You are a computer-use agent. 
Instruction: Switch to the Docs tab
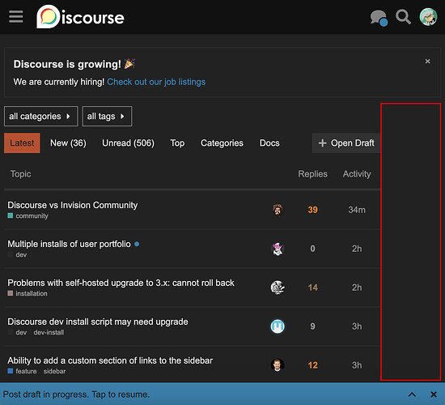269,143
